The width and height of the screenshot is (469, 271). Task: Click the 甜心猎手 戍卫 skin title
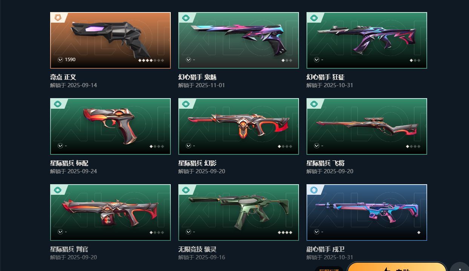325,249
